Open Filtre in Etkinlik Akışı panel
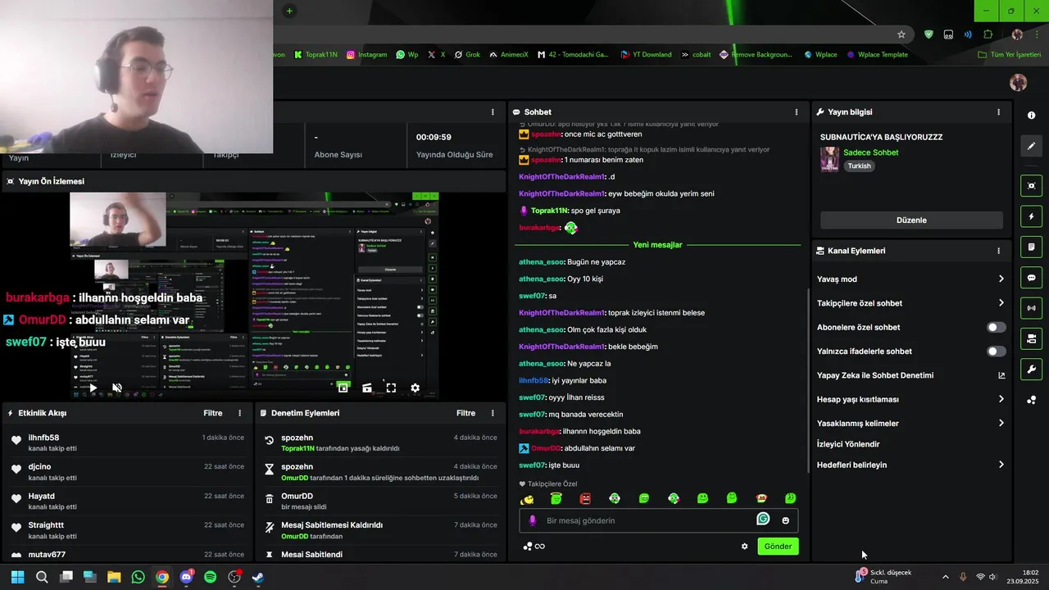Image resolution: width=1049 pixels, height=590 pixels. [x=213, y=413]
